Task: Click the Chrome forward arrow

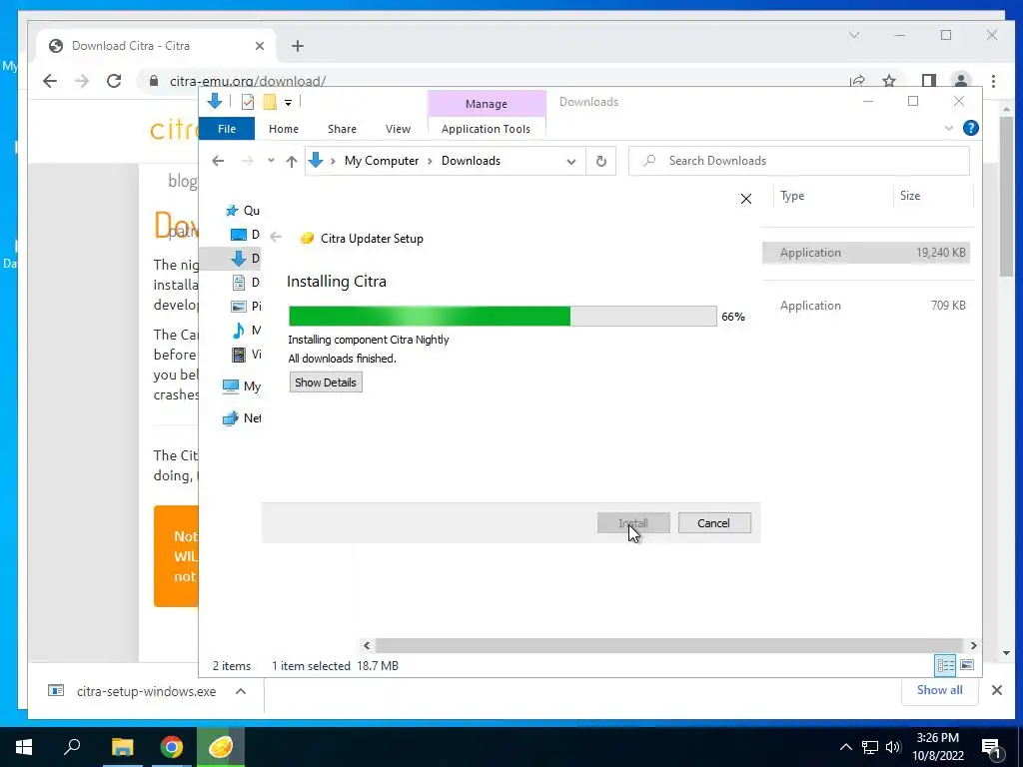Action: (x=82, y=81)
